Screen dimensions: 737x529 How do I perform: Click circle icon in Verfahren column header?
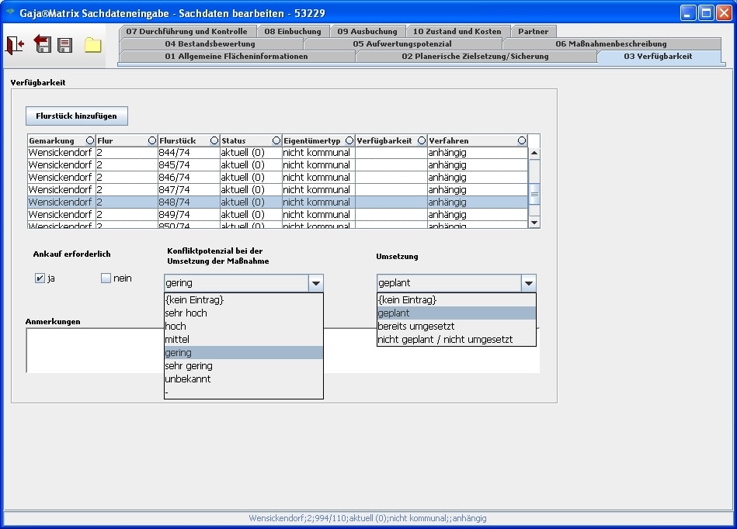(522, 140)
